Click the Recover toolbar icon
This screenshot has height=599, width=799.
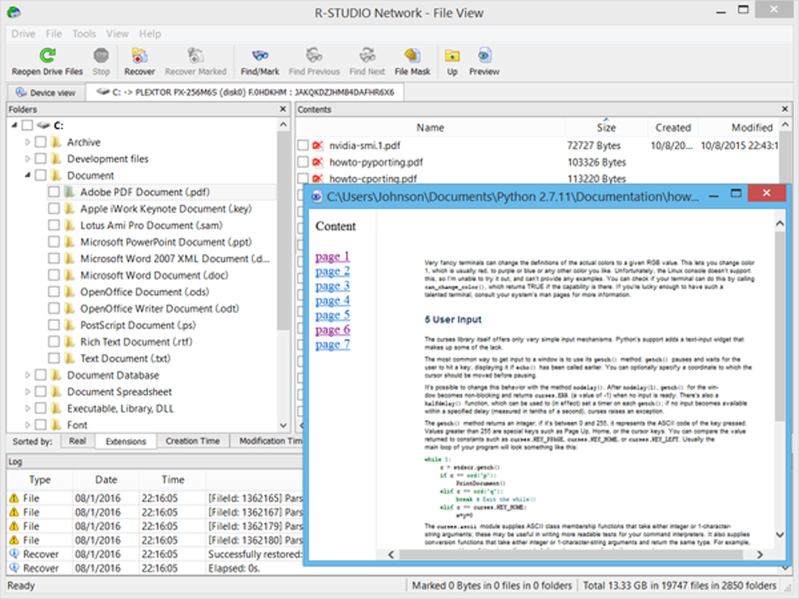139,56
